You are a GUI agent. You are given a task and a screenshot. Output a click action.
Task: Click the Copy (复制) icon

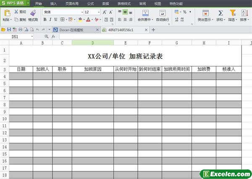[16, 20]
